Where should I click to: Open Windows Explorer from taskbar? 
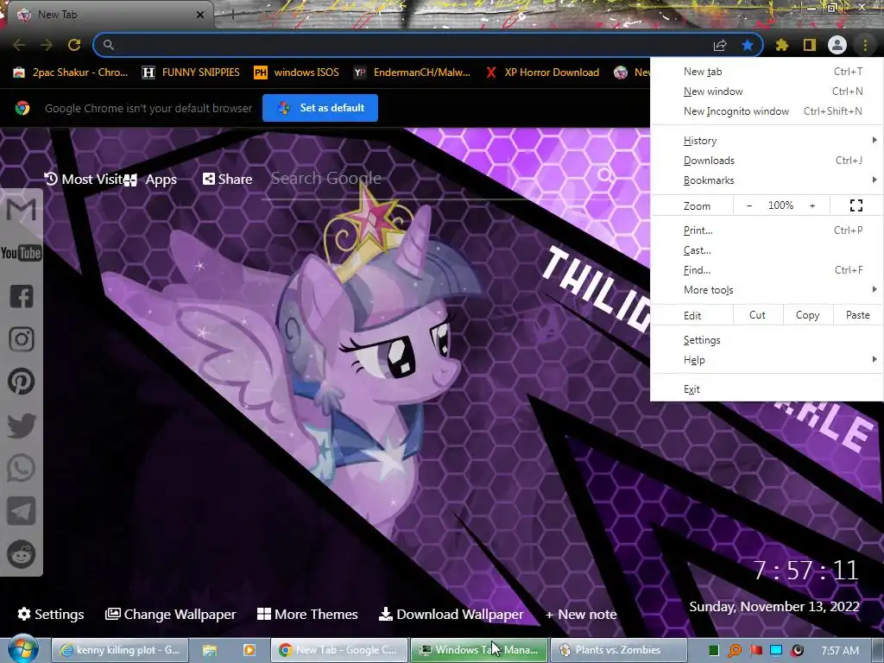(210, 650)
